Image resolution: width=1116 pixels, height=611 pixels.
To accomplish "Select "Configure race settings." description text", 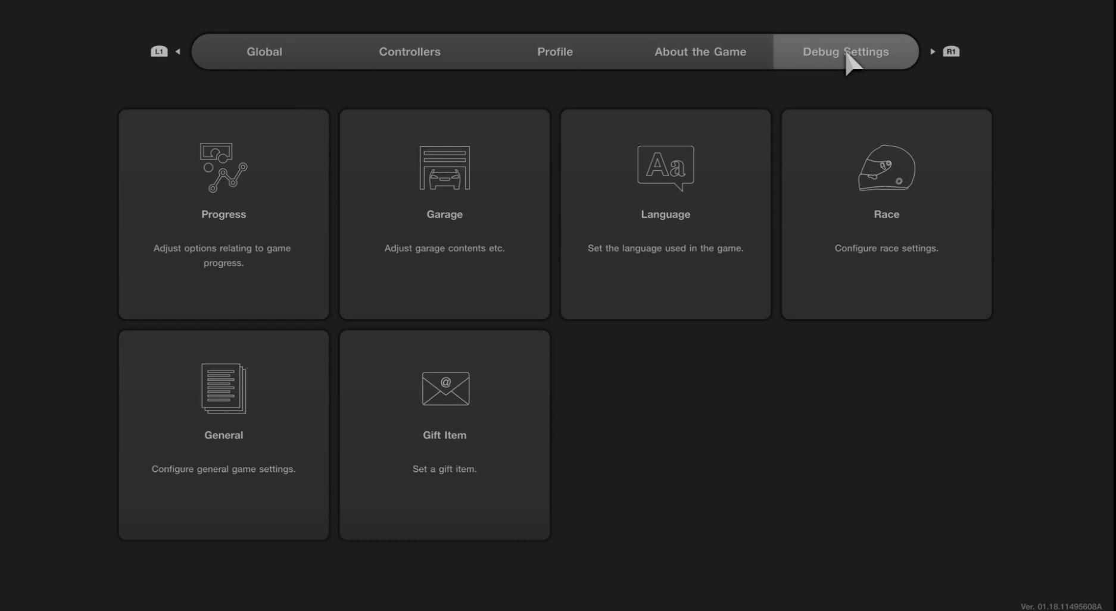I will (886, 248).
